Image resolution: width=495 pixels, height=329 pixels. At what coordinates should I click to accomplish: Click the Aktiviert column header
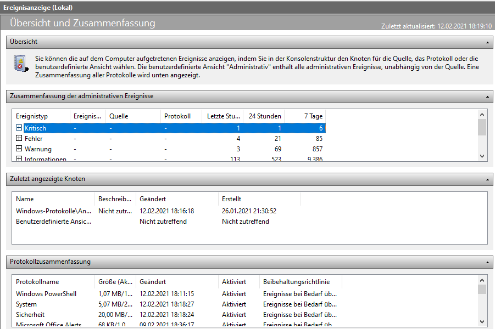(x=238, y=282)
